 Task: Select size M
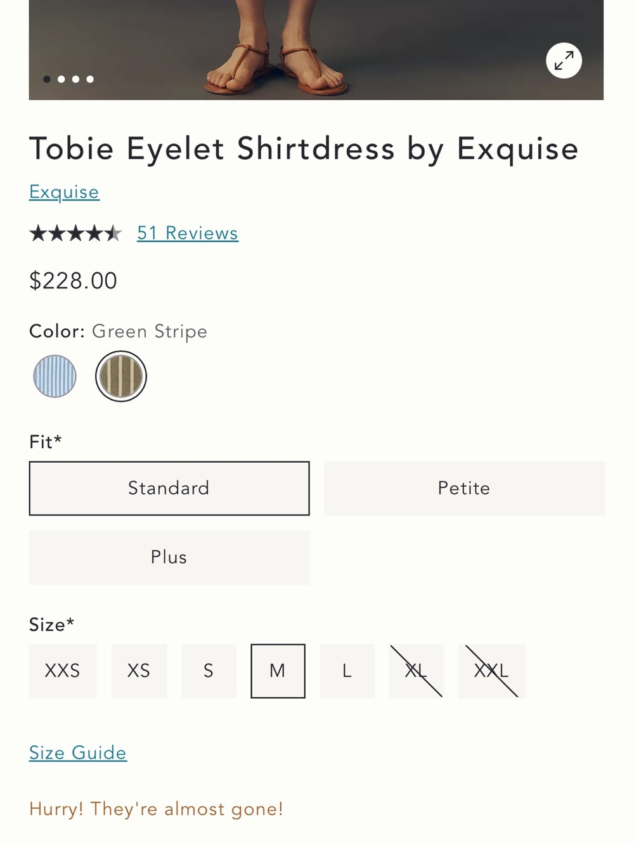[278, 671]
